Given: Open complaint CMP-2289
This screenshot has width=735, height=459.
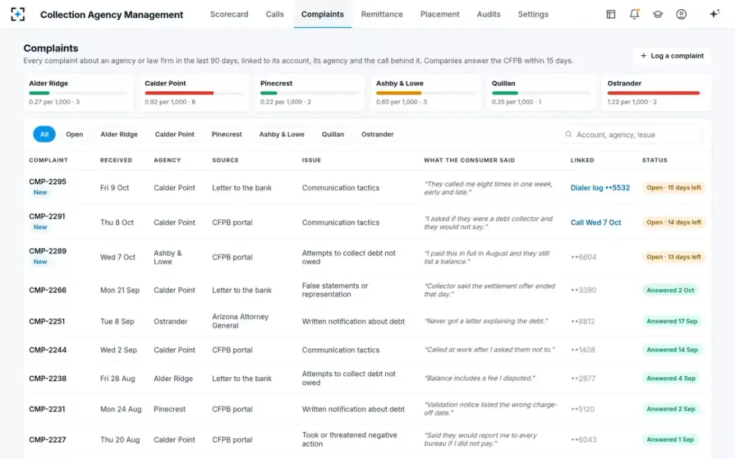Looking at the screenshot, I should pyautogui.click(x=48, y=251).
